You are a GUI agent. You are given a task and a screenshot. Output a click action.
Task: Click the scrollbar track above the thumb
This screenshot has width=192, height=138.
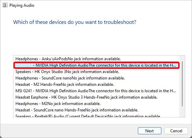pyautogui.click(x=182, y=58)
